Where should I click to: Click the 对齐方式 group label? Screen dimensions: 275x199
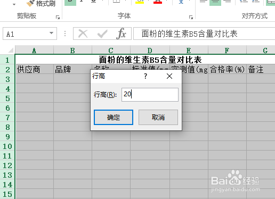click(255, 16)
